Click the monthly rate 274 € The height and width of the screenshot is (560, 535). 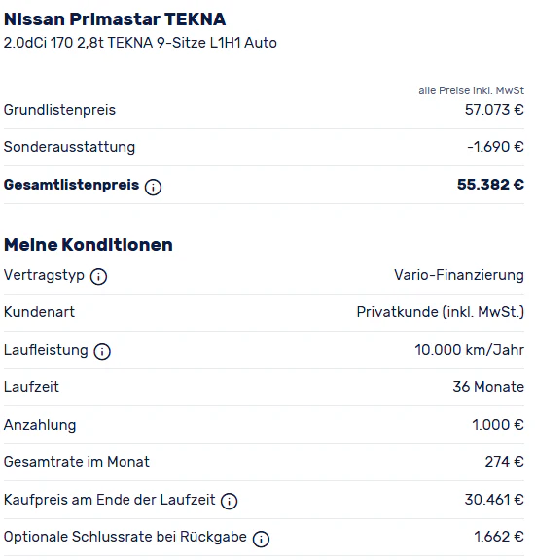click(505, 462)
